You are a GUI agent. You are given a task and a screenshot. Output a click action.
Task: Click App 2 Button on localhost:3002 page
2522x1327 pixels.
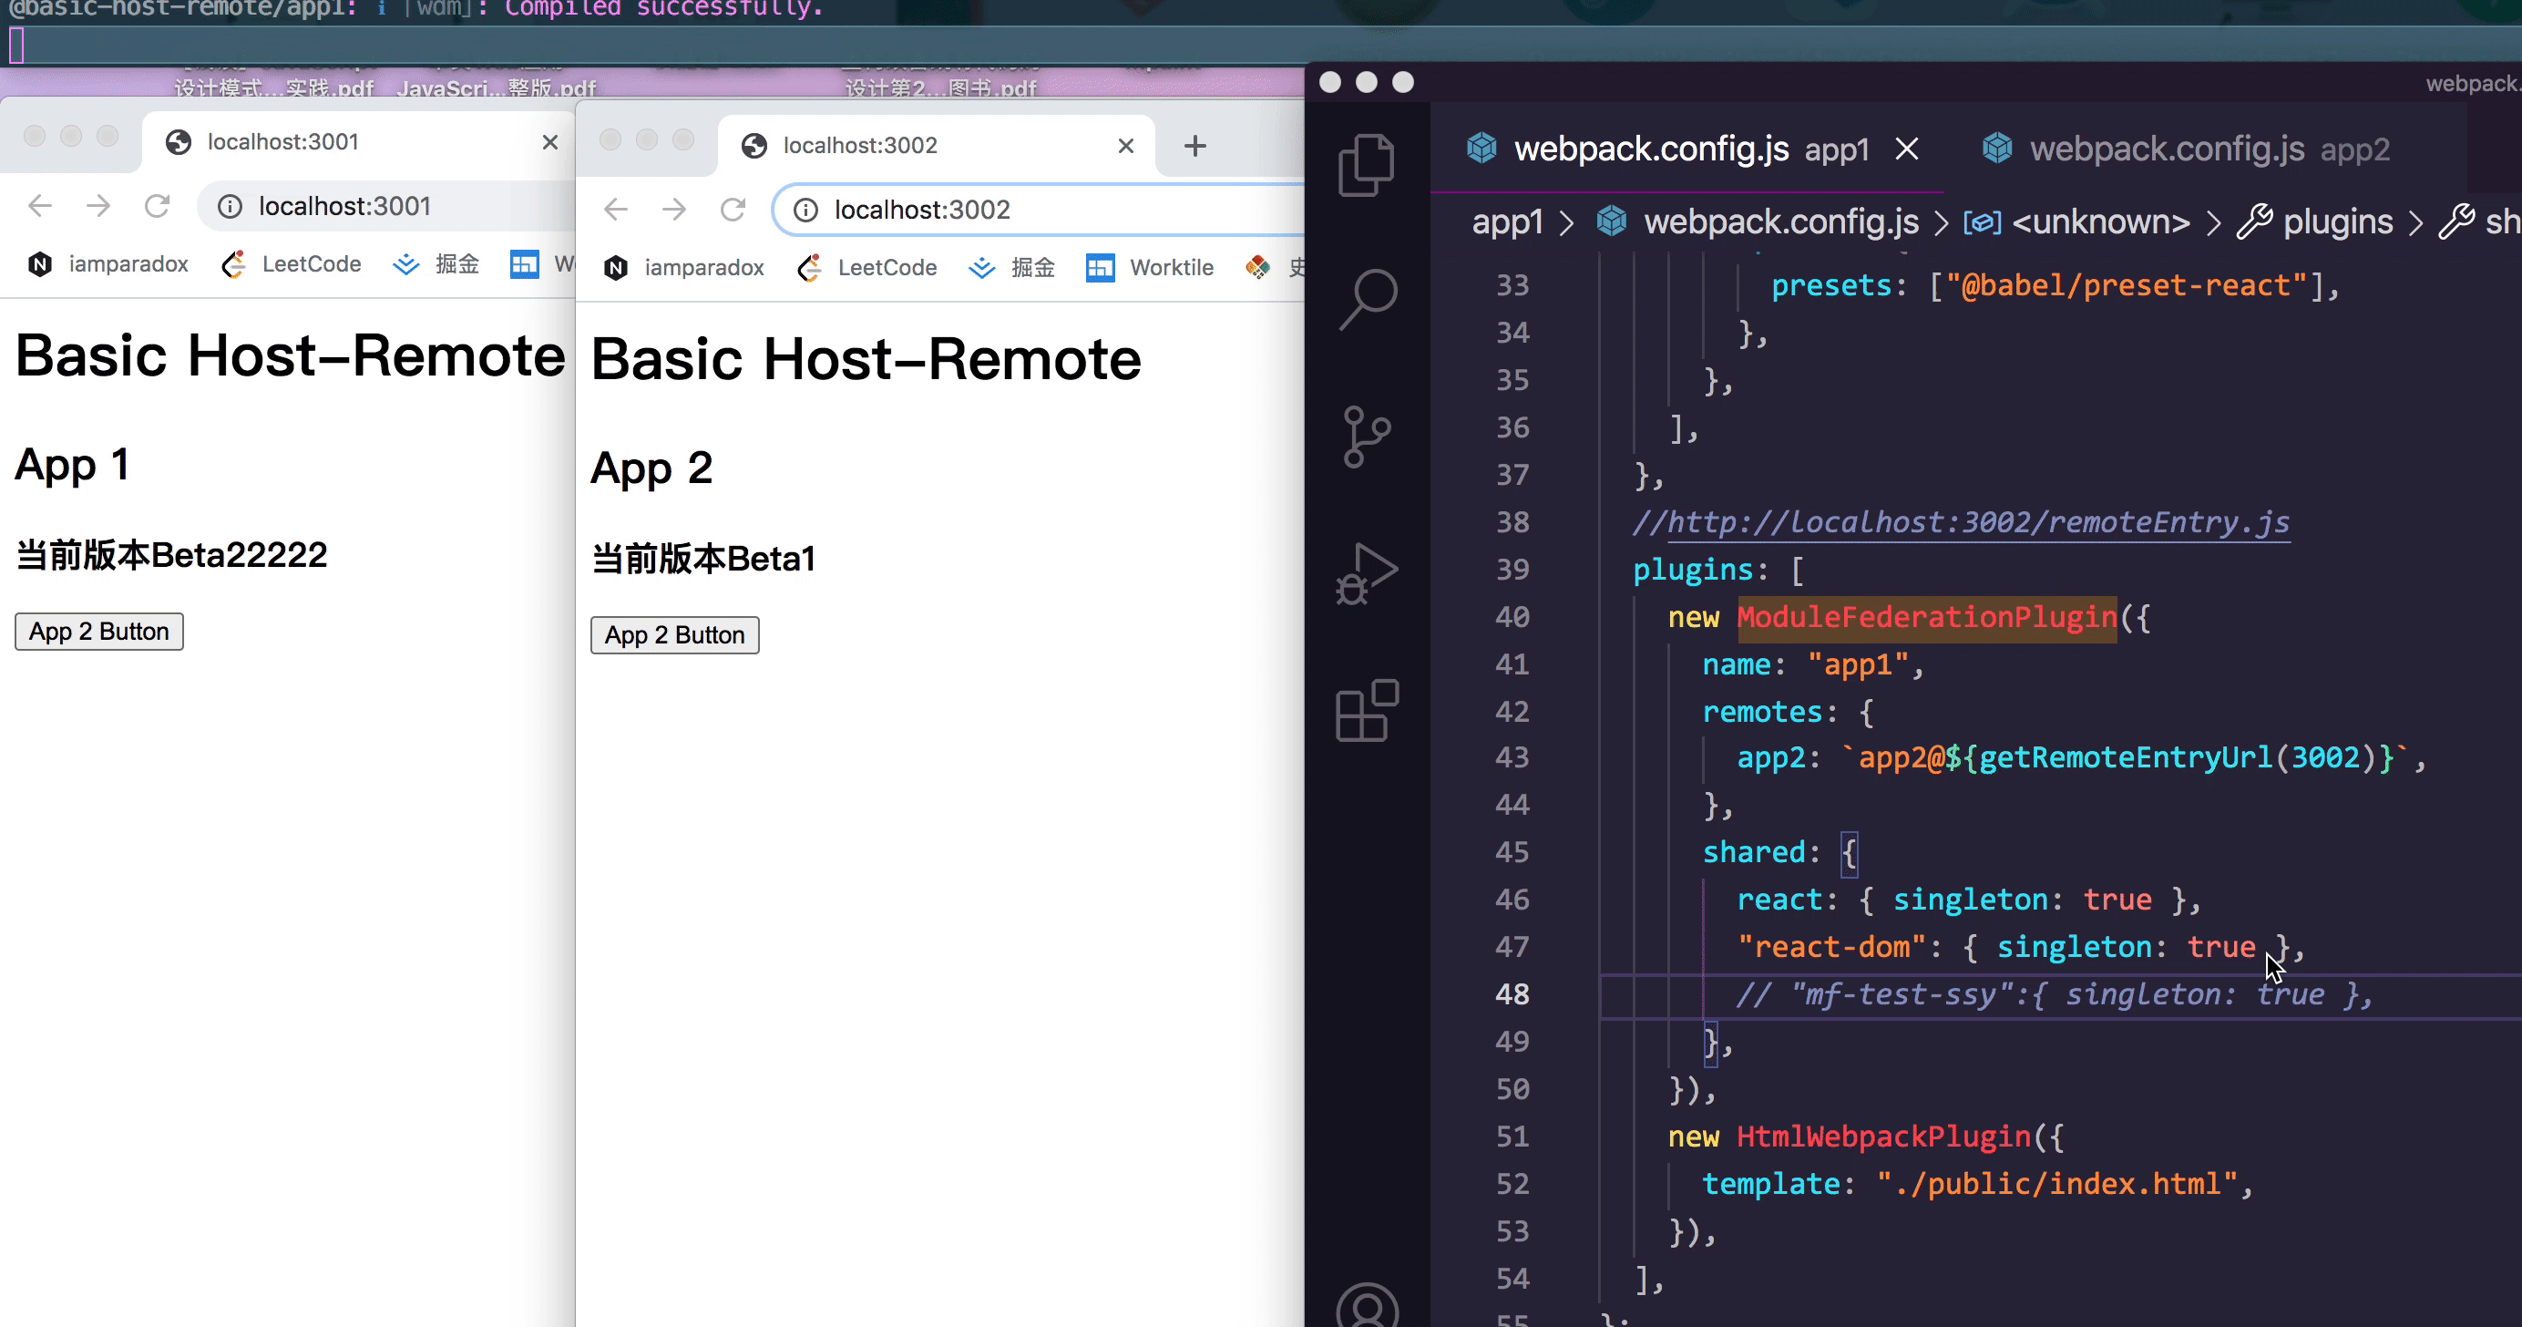pyautogui.click(x=674, y=635)
